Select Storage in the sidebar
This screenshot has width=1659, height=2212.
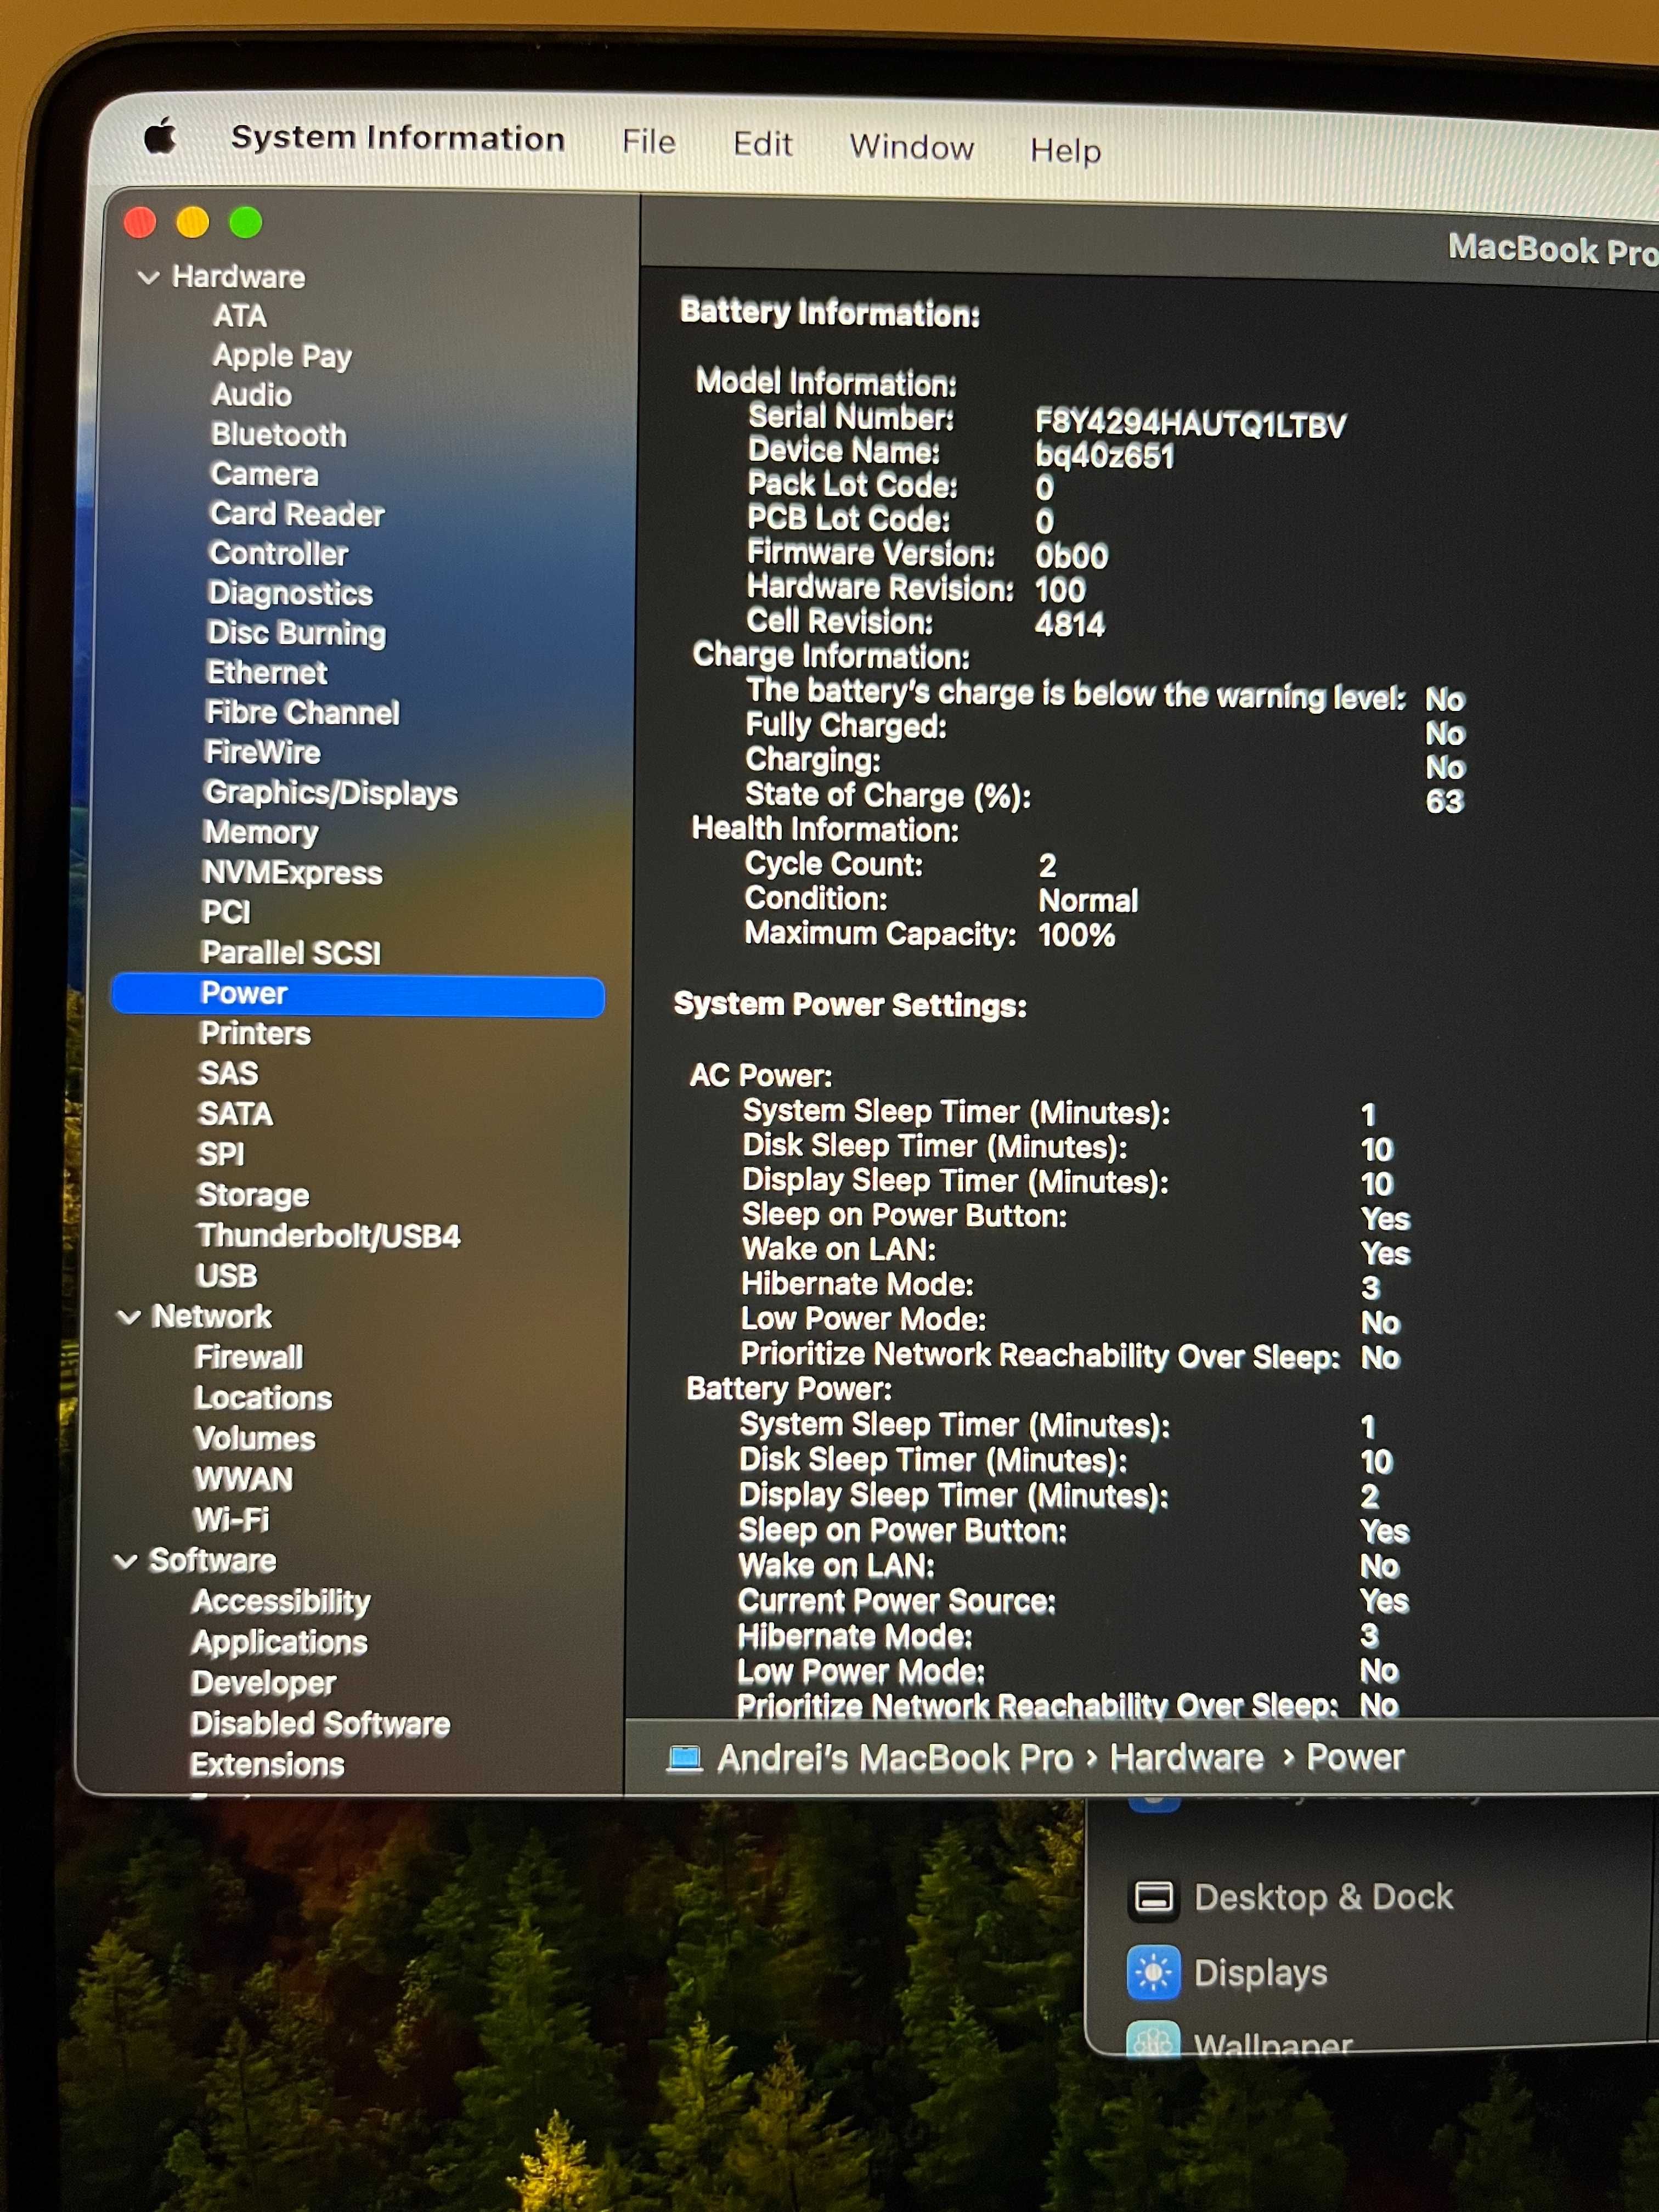[x=253, y=1195]
